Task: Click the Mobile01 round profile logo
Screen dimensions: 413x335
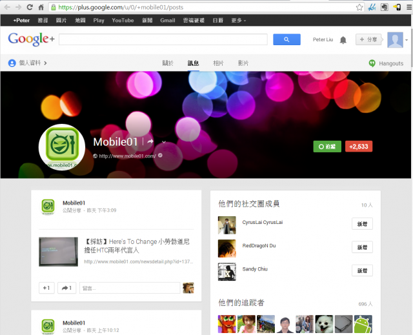Action: 62,147
